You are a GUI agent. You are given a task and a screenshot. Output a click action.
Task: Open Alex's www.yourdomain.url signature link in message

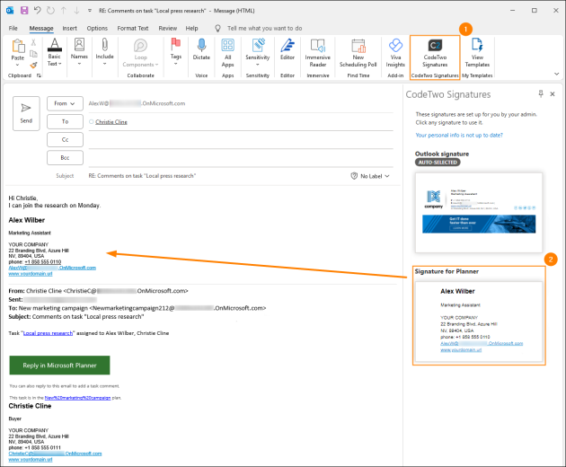[31, 274]
